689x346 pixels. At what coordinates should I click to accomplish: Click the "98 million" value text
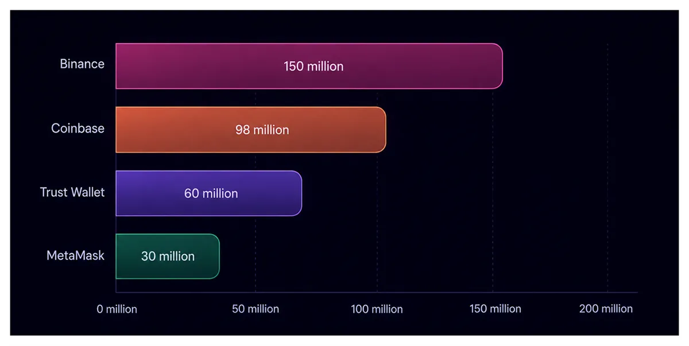(262, 130)
